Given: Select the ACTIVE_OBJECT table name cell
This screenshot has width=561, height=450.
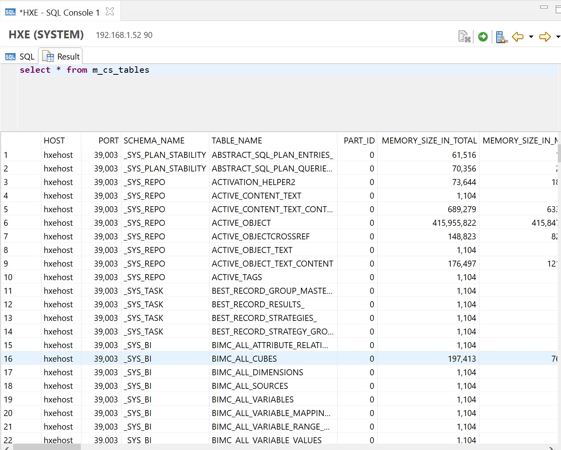Looking at the screenshot, I should coord(241,223).
